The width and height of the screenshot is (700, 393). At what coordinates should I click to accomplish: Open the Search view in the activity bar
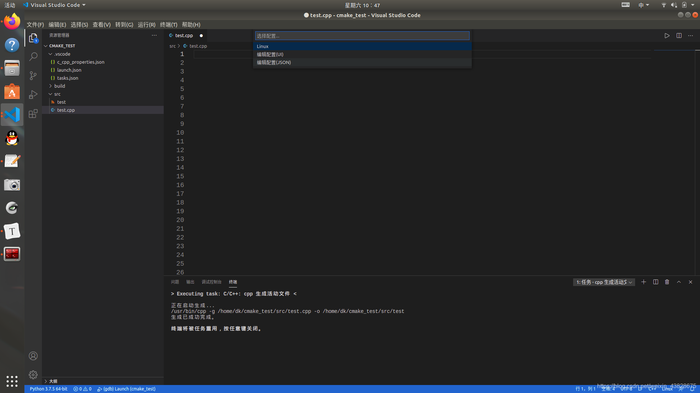[x=33, y=57]
